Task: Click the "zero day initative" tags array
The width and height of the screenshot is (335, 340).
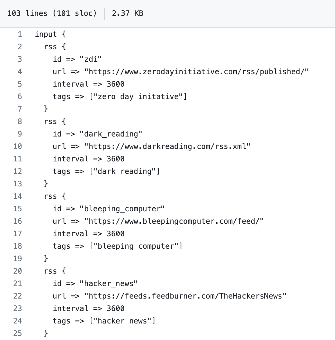Action: (138, 97)
